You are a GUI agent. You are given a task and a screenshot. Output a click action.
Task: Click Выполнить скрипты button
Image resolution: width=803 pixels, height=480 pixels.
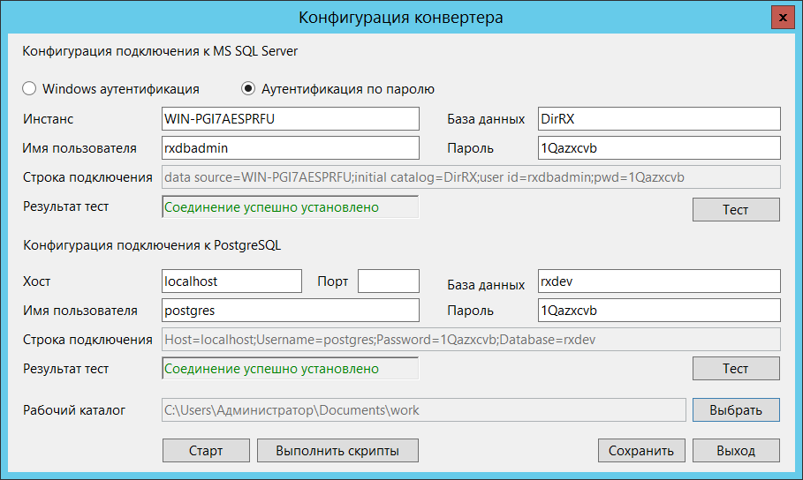click(337, 450)
